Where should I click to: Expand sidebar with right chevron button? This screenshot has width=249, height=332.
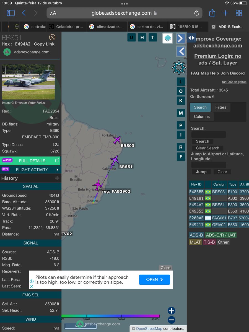[180, 38]
